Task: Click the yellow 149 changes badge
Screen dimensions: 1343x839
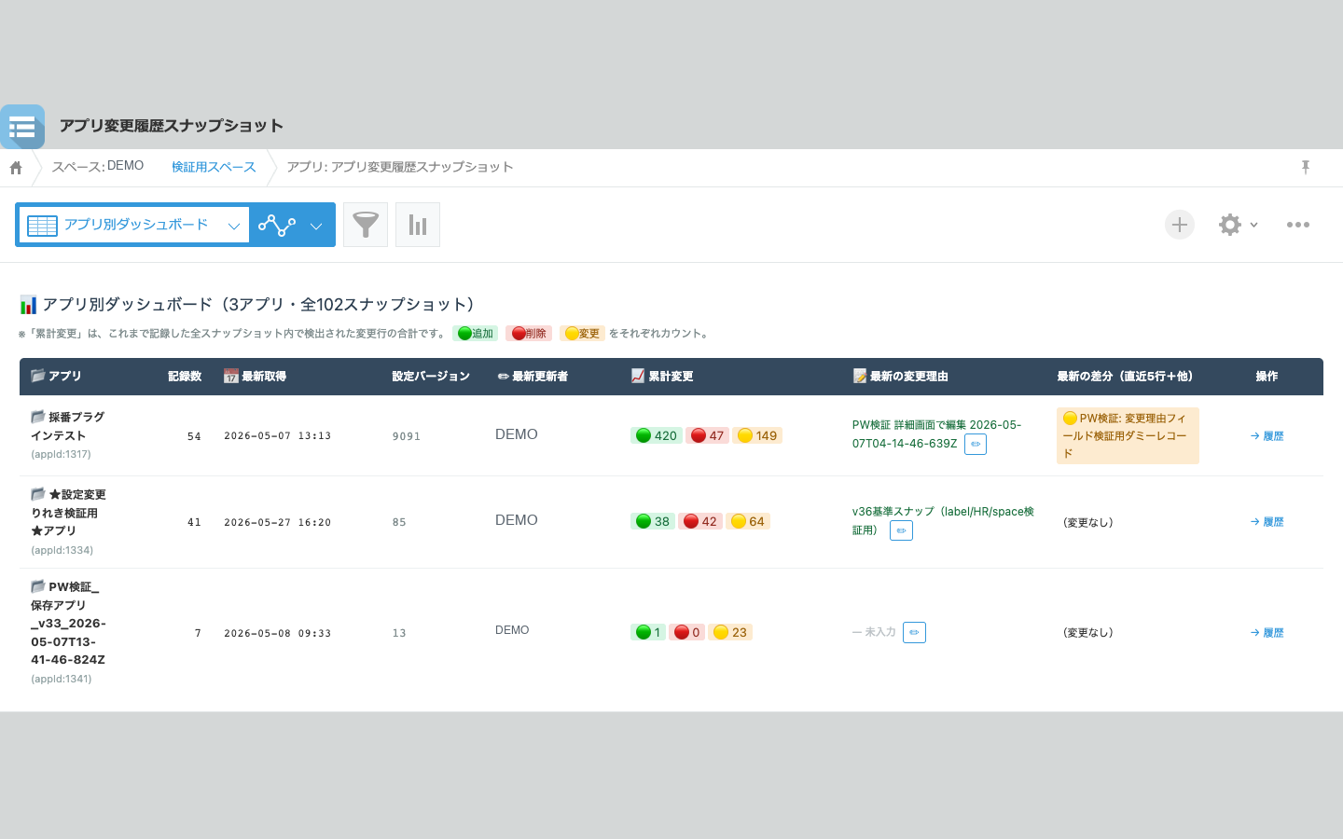Action: 757,435
